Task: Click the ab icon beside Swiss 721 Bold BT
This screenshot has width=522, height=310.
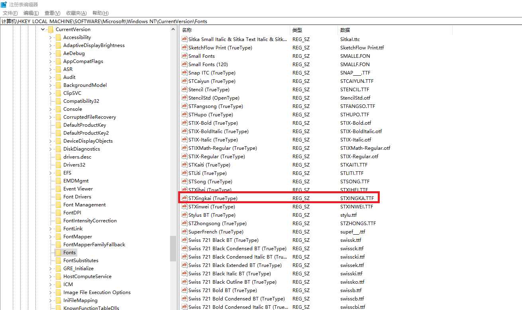Action: click(x=184, y=290)
